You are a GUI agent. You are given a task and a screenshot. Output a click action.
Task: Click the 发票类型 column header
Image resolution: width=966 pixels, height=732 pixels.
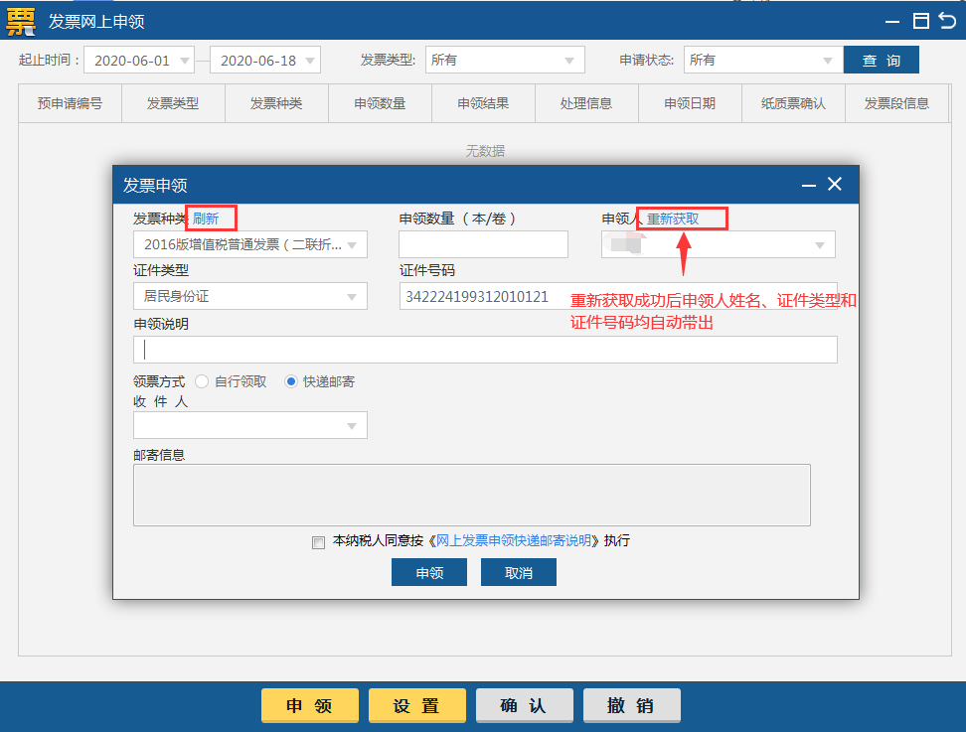[x=173, y=103]
